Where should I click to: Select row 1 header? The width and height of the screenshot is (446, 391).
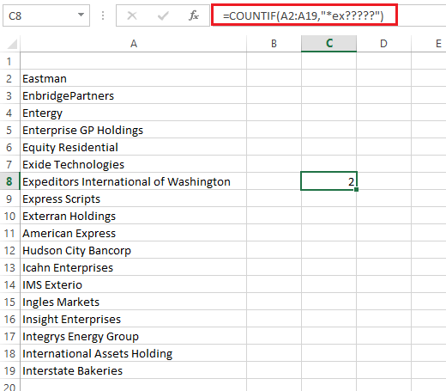(9, 61)
